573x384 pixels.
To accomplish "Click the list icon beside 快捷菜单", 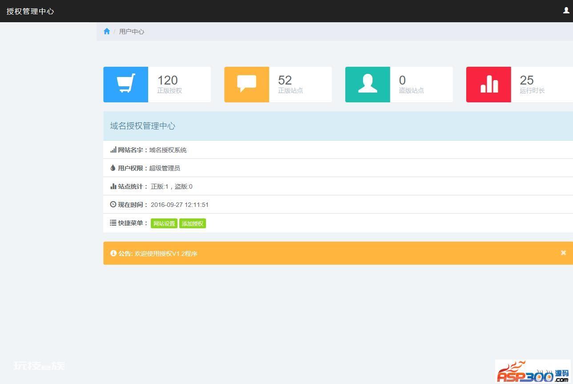I will tap(113, 223).
